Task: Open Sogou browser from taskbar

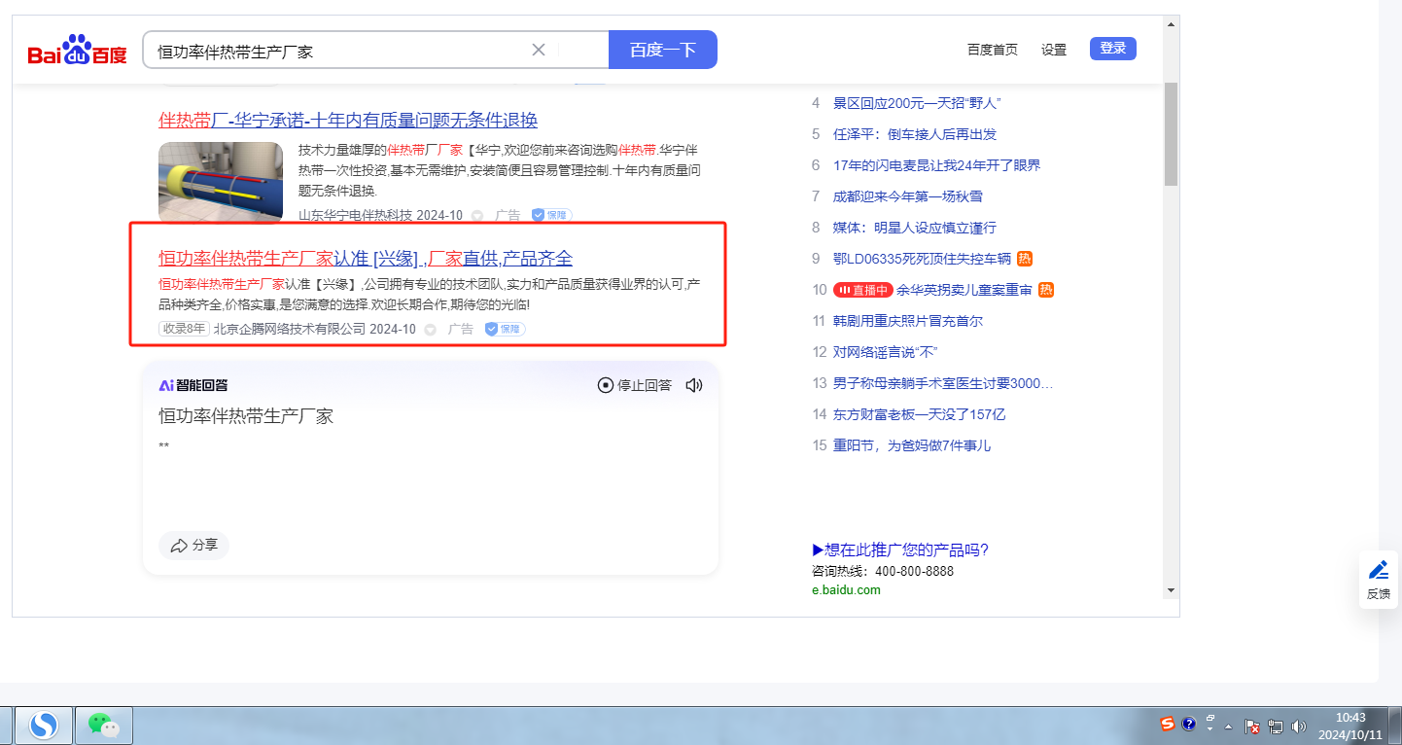Action: [43, 725]
